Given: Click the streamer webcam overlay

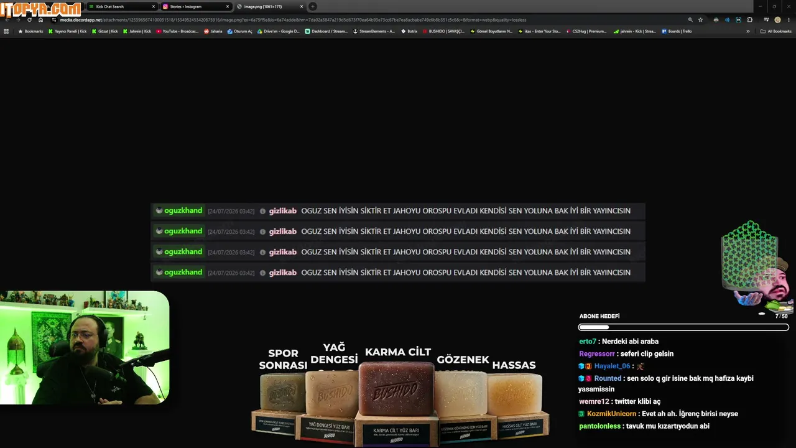Looking at the screenshot, I should pos(85,348).
